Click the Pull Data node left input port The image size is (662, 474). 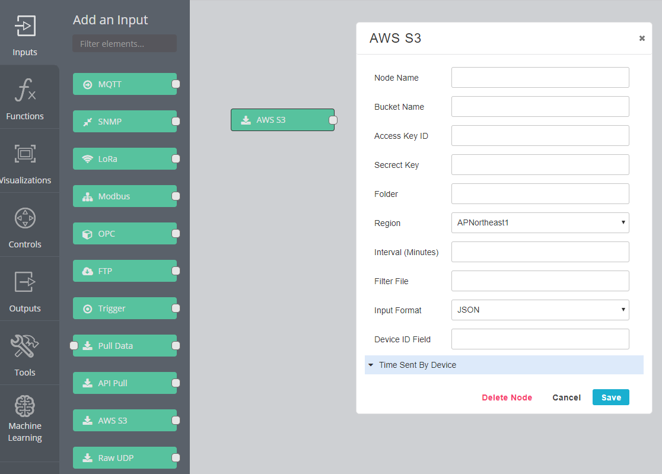74,346
